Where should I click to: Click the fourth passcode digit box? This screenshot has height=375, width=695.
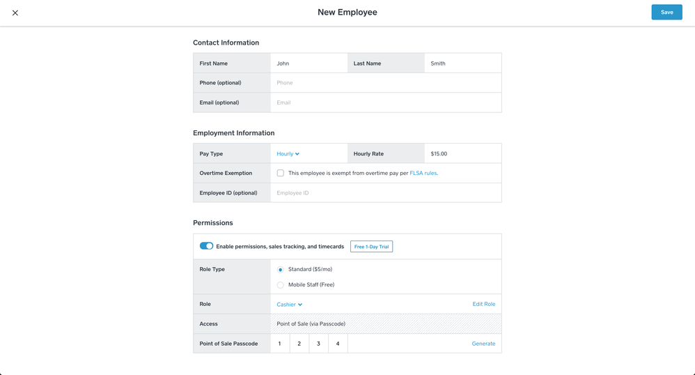click(x=338, y=344)
